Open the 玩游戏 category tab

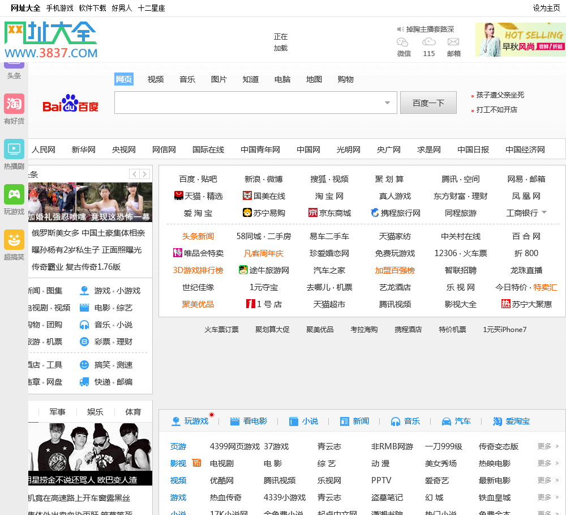pyautogui.click(x=190, y=421)
